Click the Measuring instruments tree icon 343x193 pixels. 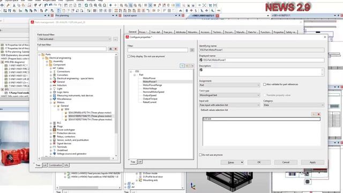click(x=55, y=95)
